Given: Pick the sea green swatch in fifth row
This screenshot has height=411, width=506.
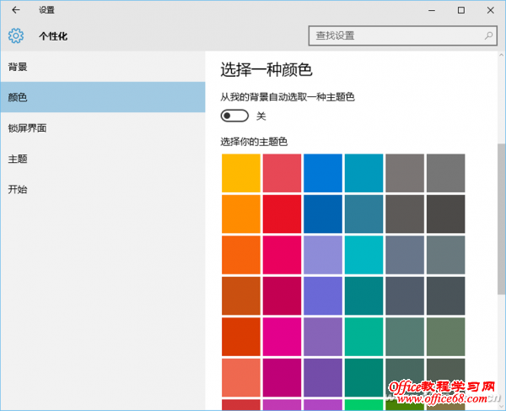Looking at the screenshot, I should point(364,337).
